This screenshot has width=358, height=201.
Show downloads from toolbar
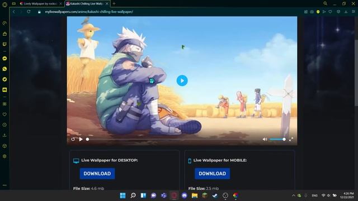pos(346,12)
